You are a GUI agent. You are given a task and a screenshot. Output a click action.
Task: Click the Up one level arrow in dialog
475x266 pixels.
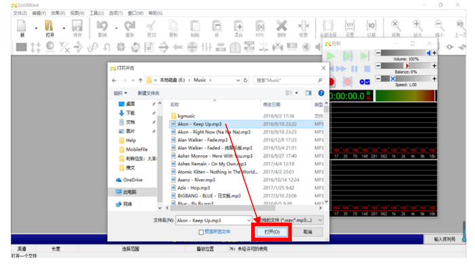tap(140, 80)
